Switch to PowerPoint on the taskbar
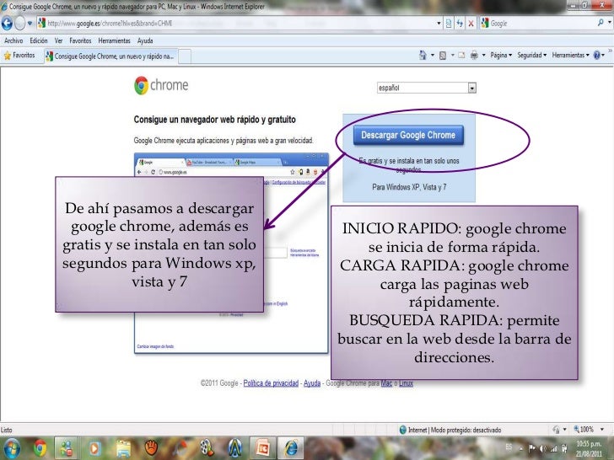The image size is (614, 460). point(263,448)
